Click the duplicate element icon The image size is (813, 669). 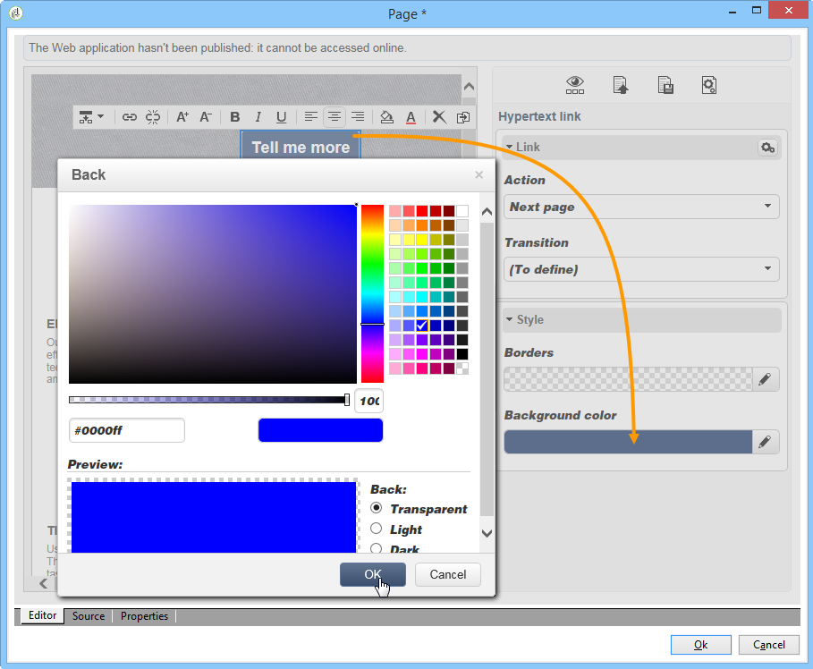click(463, 117)
